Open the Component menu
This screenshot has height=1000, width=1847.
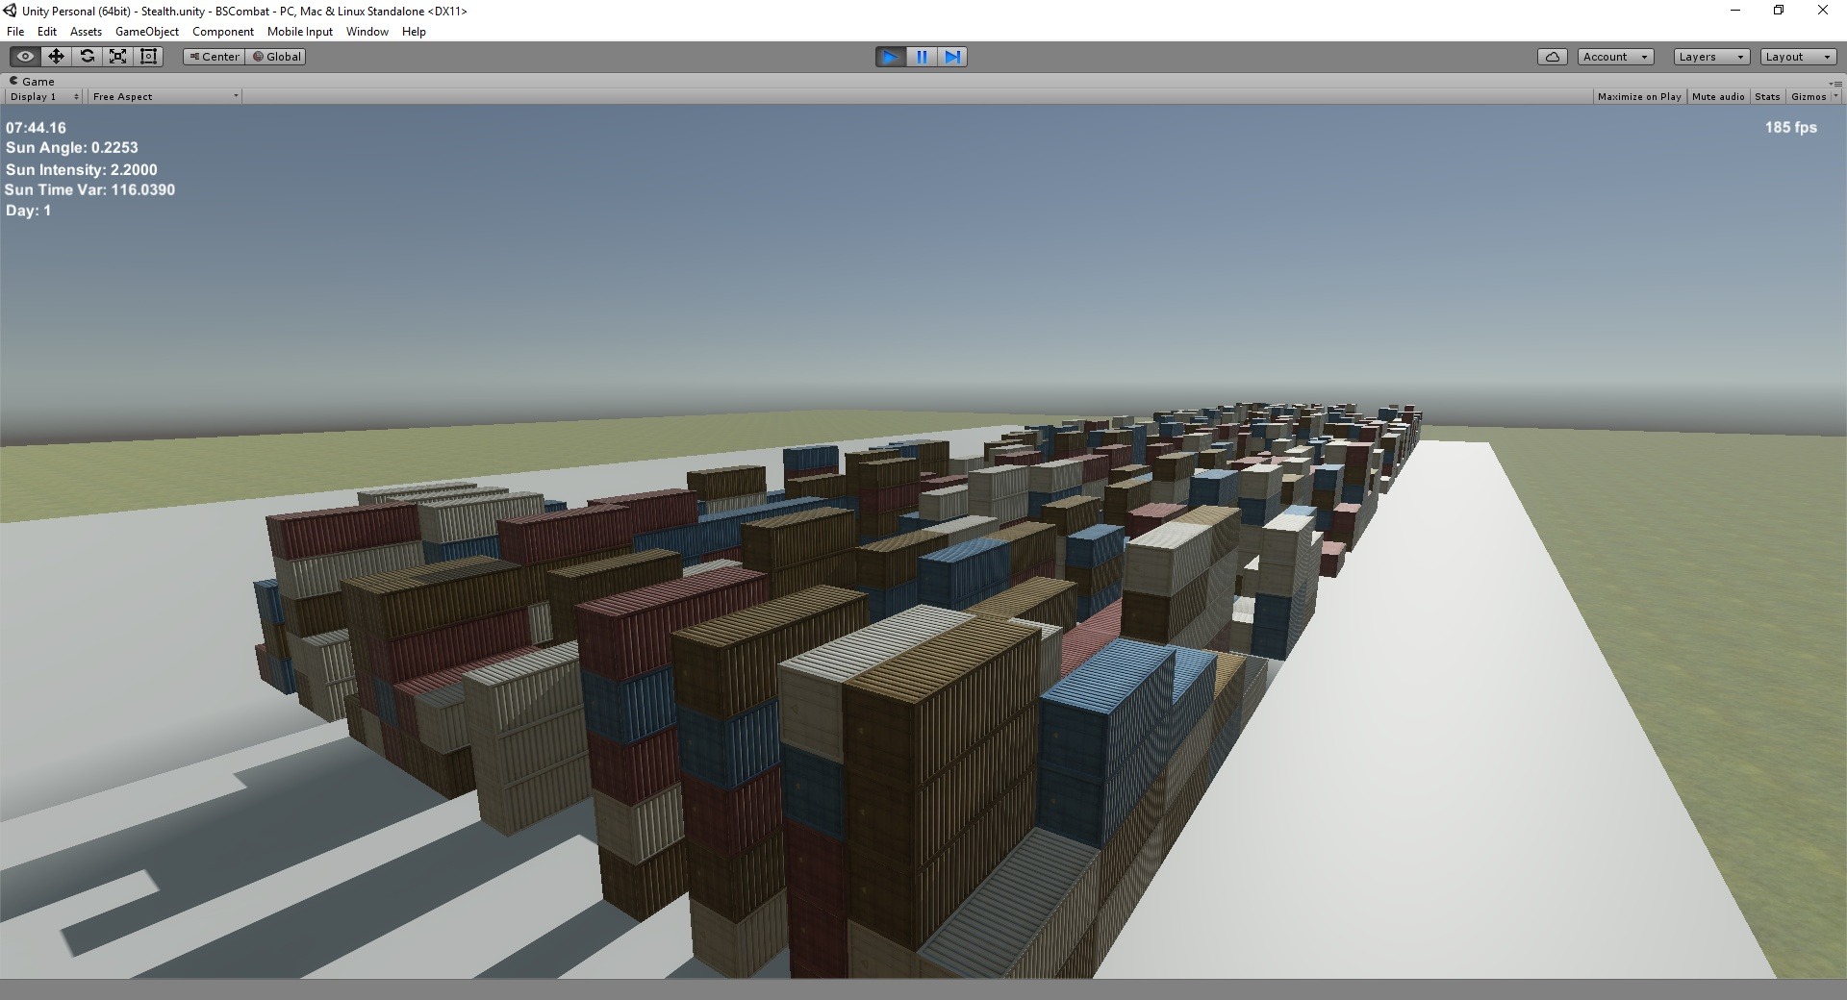coord(222,32)
